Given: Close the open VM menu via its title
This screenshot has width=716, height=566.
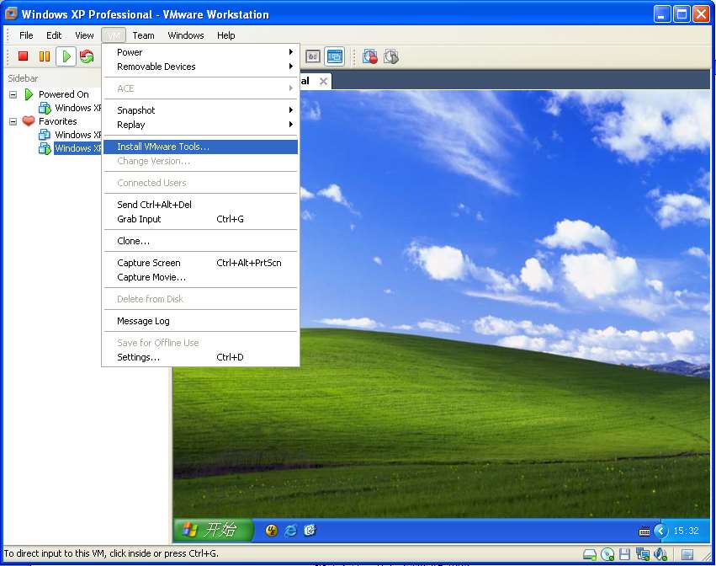Looking at the screenshot, I should [x=114, y=35].
